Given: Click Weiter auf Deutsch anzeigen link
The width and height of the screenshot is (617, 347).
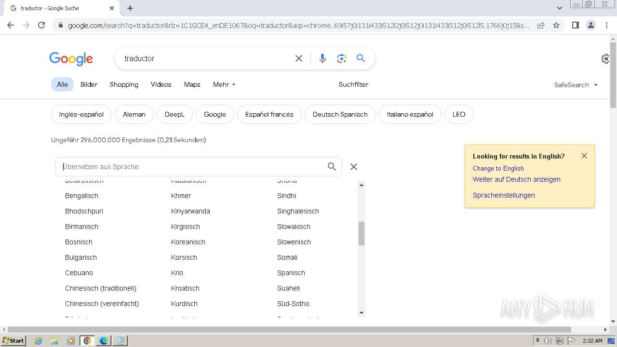Looking at the screenshot, I should pyautogui.click(x=517, y=179).
